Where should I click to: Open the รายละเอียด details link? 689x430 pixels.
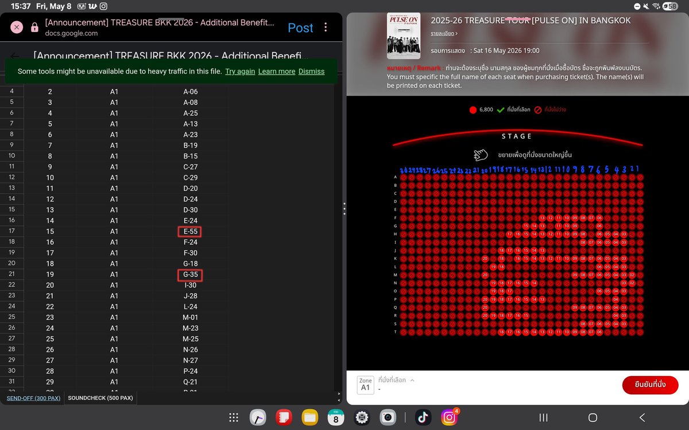click(444, 34)
